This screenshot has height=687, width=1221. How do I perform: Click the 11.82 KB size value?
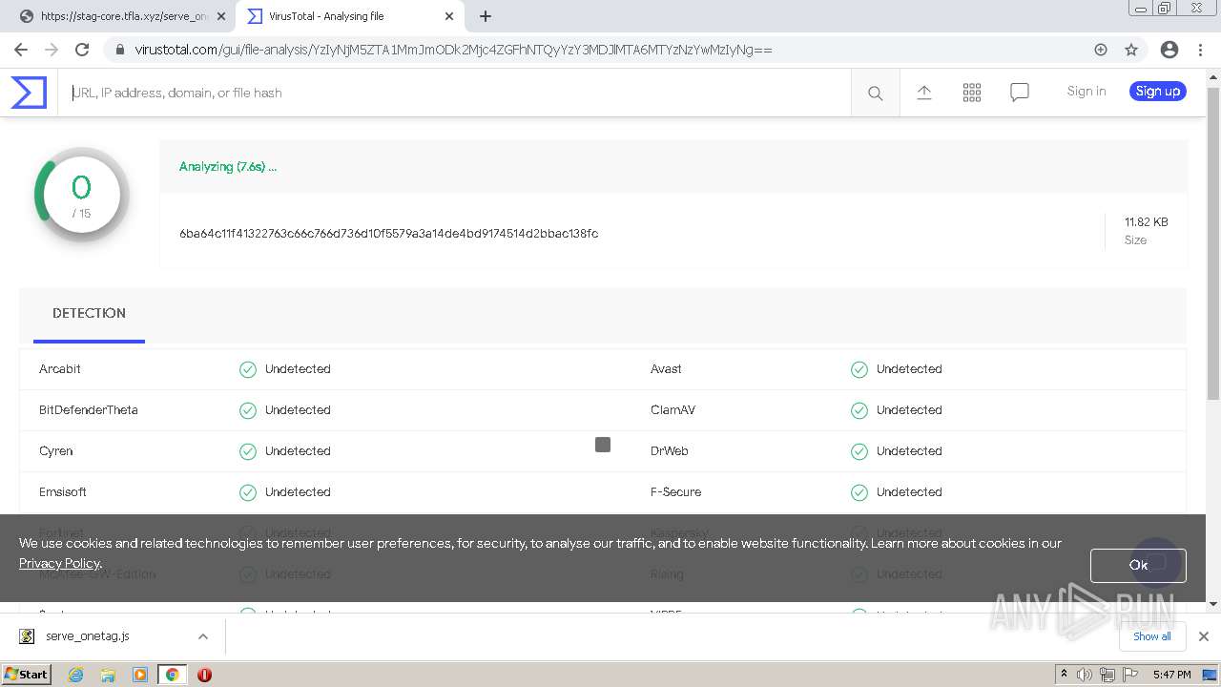[1146, 221]
